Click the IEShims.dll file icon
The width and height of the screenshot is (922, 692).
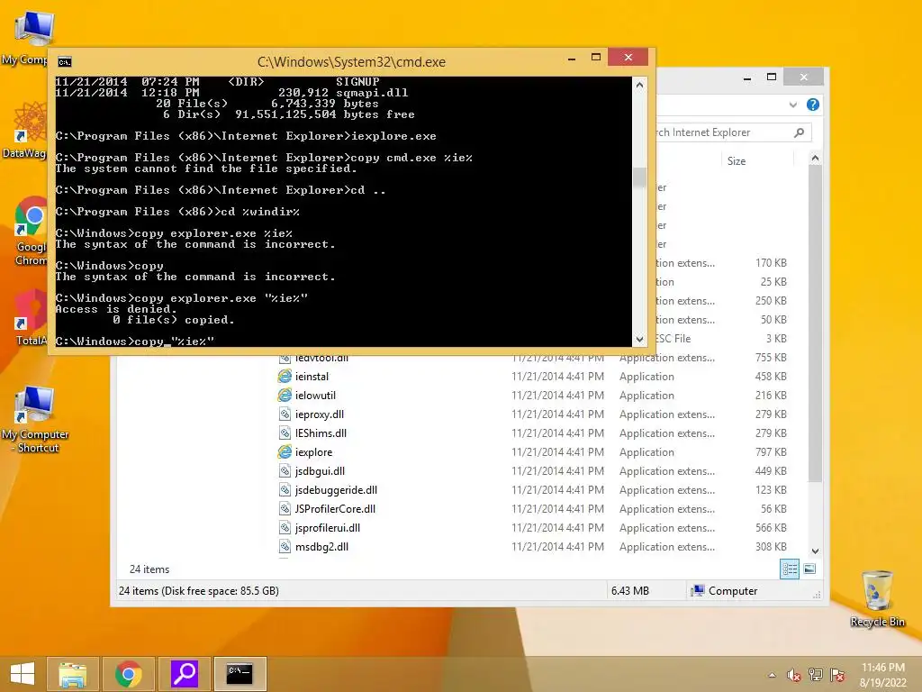(285, 433)
